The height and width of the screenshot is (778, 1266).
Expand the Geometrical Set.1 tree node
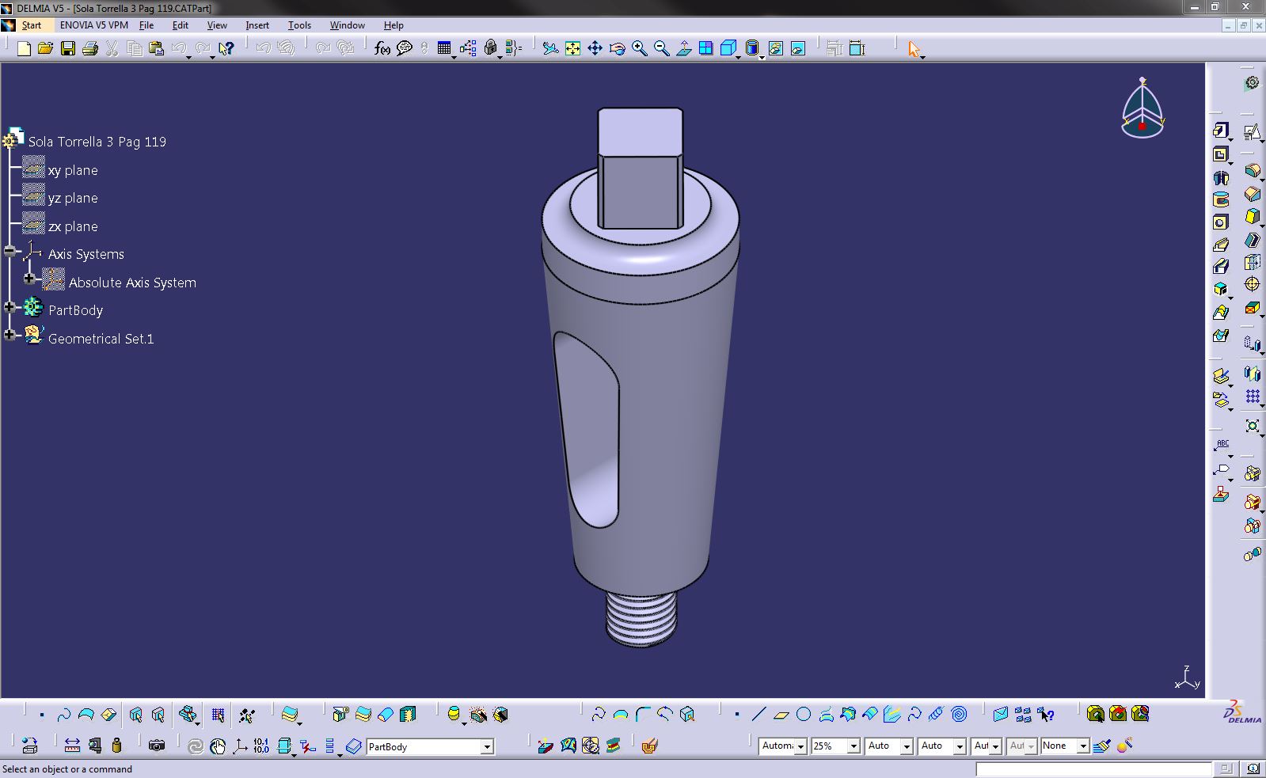click(x=10, y=336)
